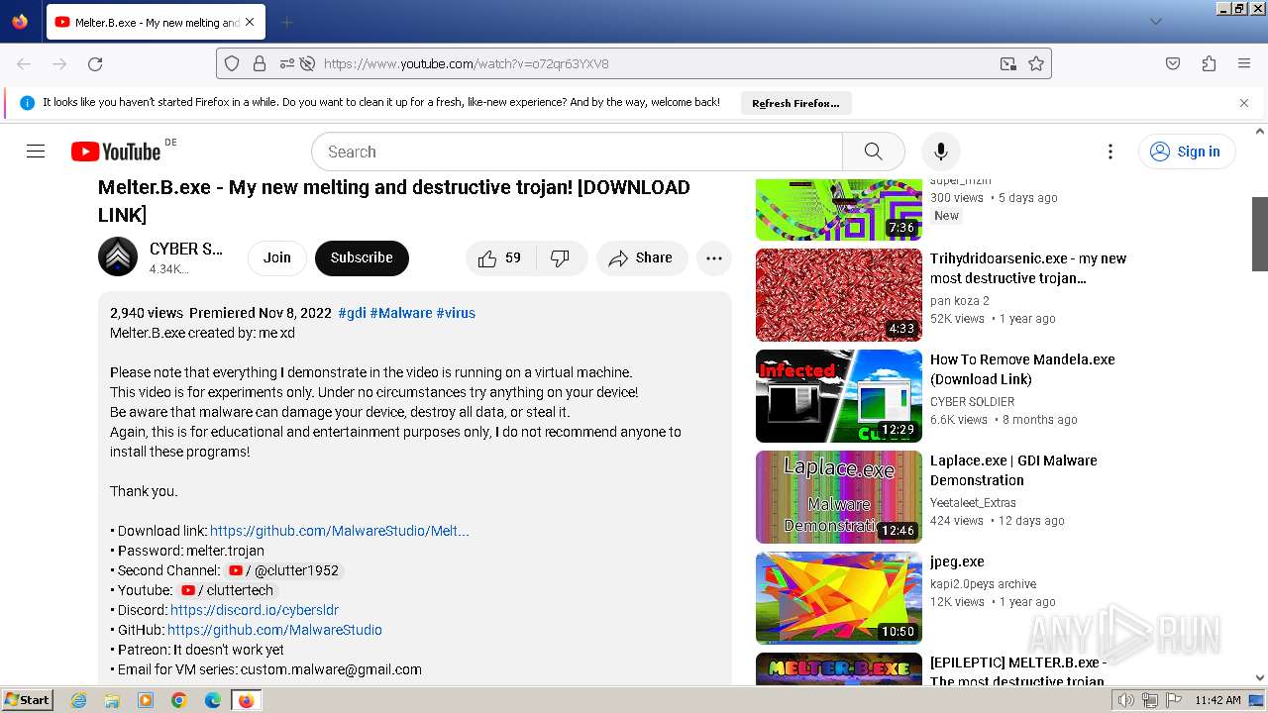Viewport: 1268px width, 713px height.
Task: Open the 7:36 video thumbnail
Action: (x=839, y=210)
